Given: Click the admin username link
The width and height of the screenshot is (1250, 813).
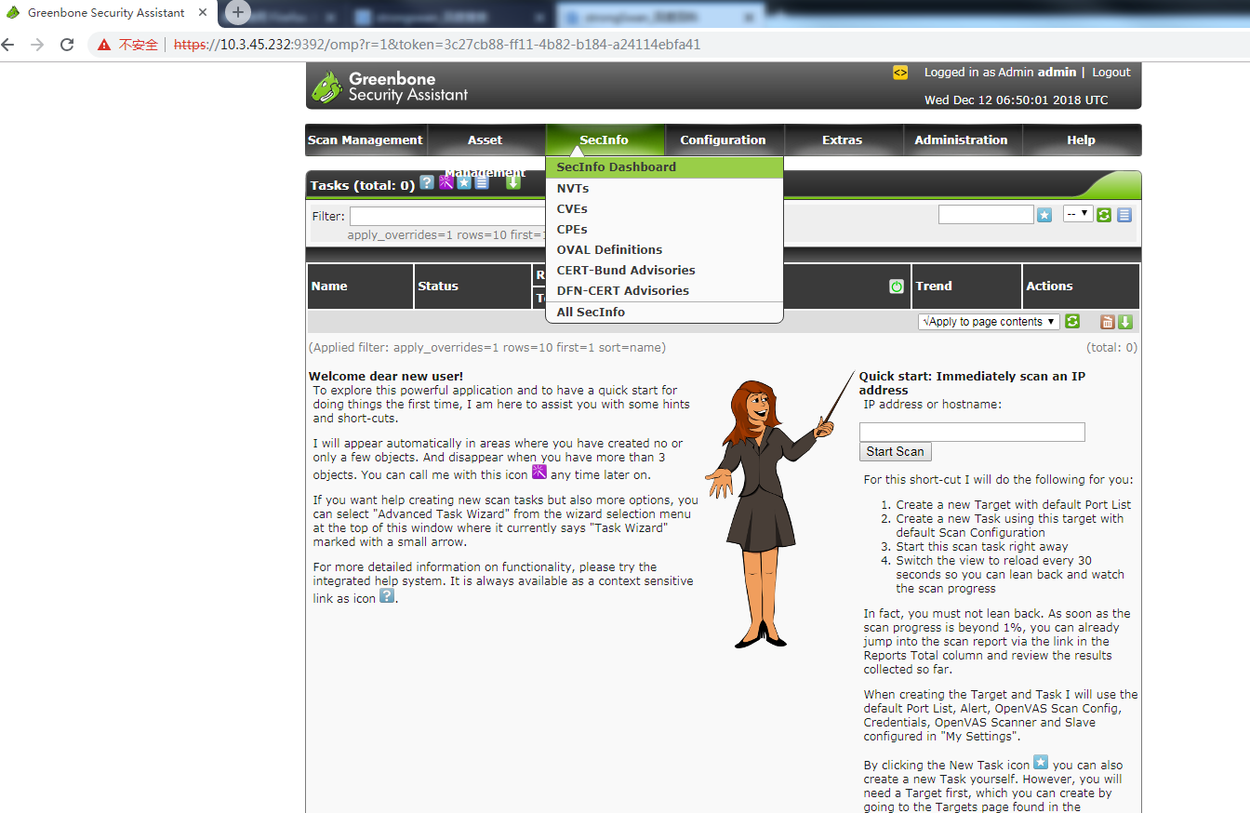Looking at the screenshot, I should 1057,72.
